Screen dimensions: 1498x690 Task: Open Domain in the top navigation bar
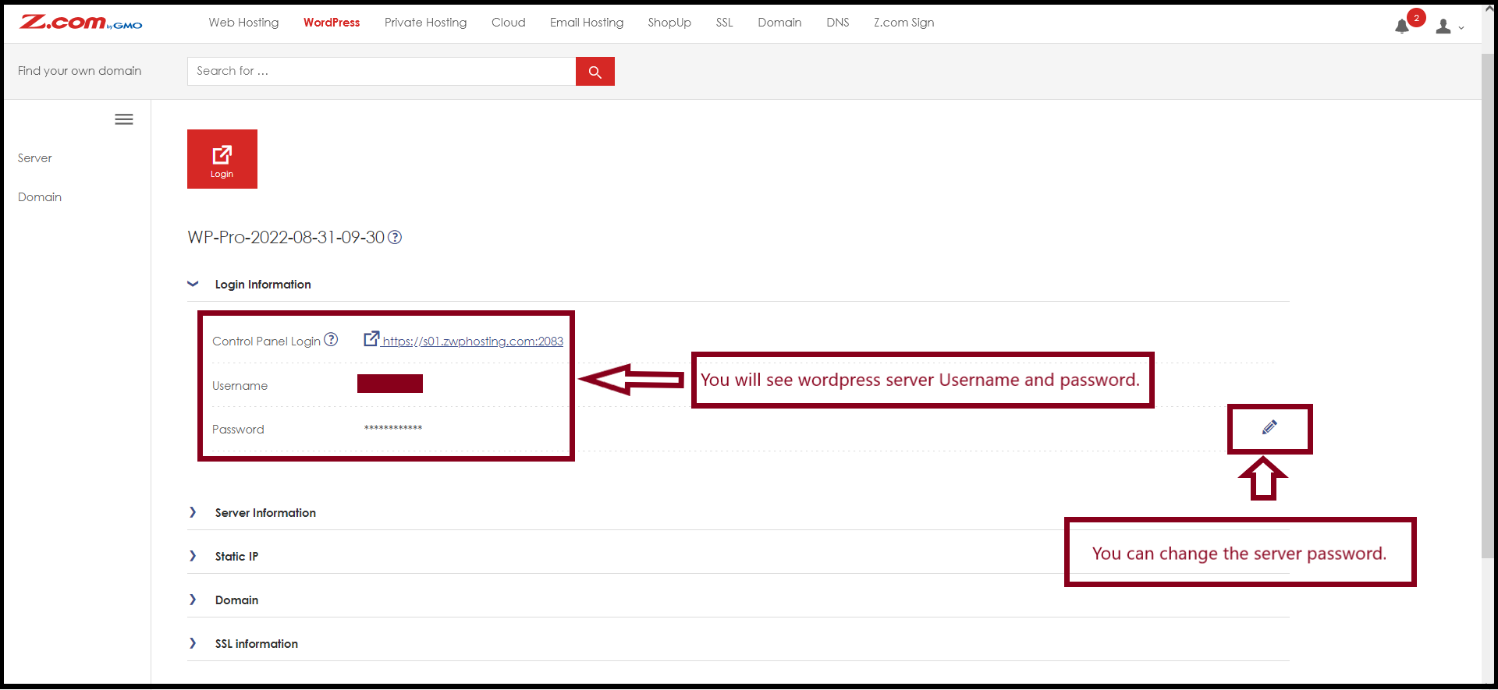point(779,23)
